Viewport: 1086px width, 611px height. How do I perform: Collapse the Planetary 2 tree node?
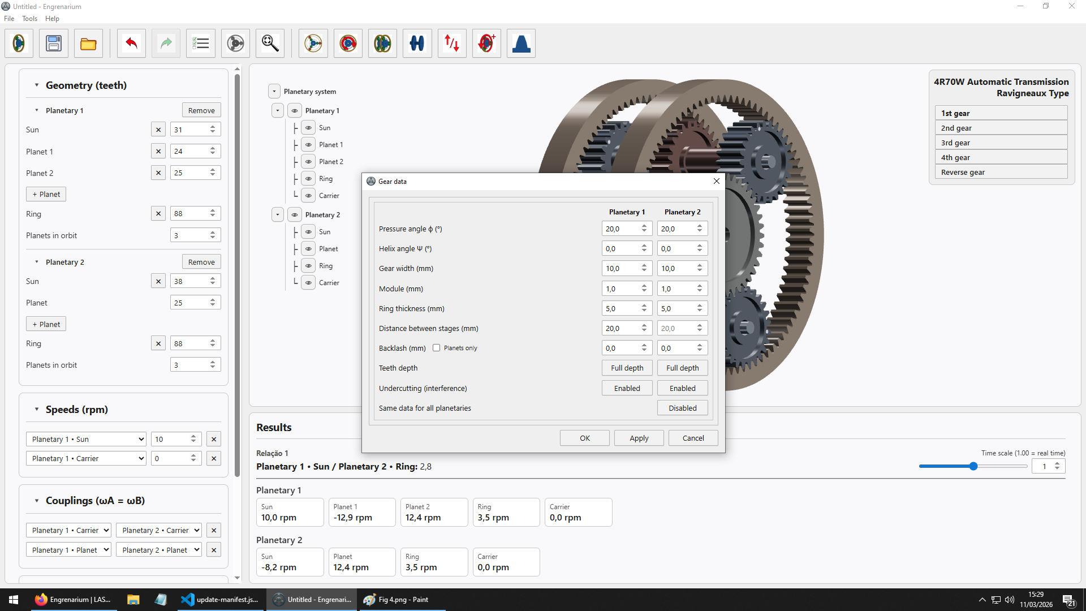277,215
